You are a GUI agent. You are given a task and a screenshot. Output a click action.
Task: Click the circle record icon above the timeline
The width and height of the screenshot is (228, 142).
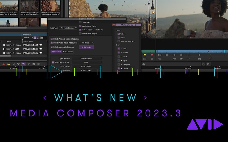click(x=203, y=64)
